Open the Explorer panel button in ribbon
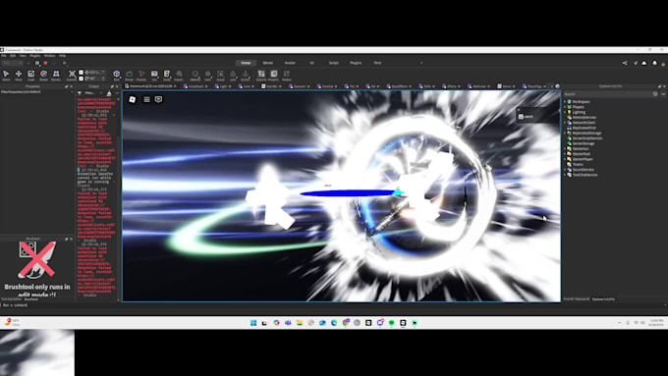The height and width of the screenshot is (376, 668). pyautogui.click(x=261, y=76)
